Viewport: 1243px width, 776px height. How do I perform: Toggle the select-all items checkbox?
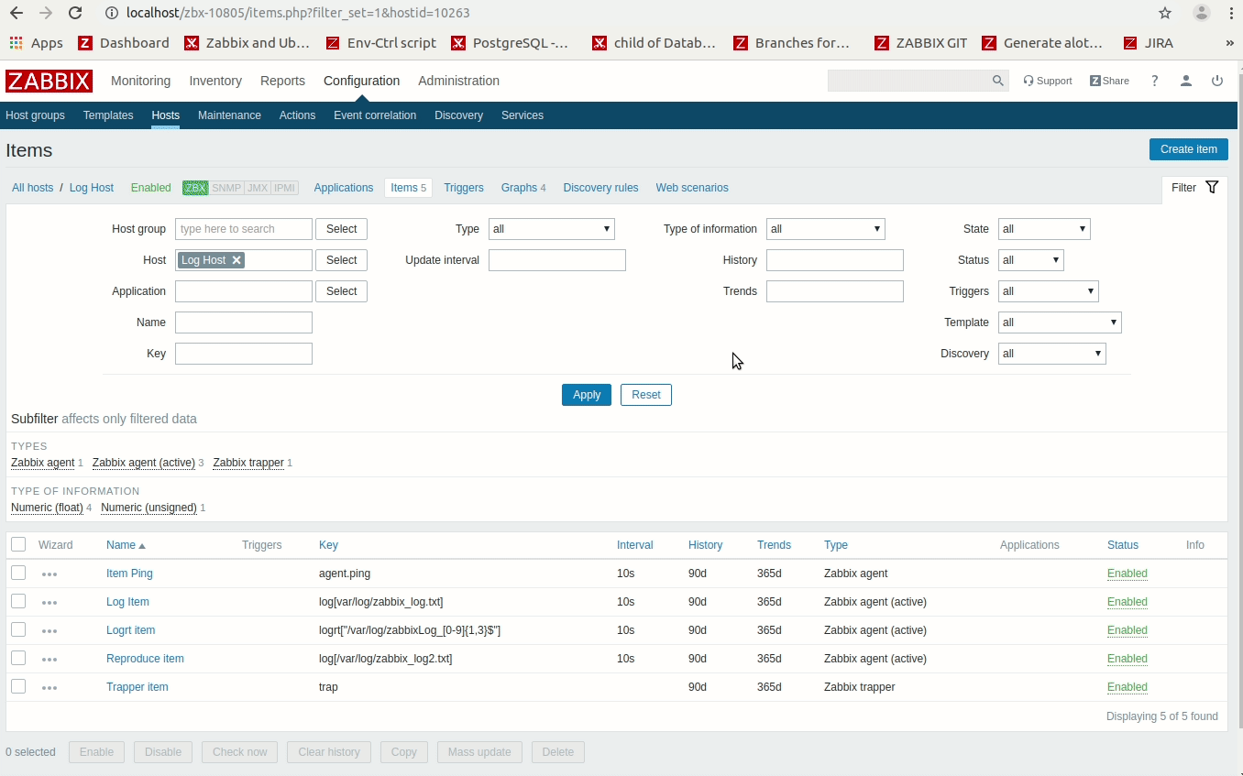(x=18, y=544)
